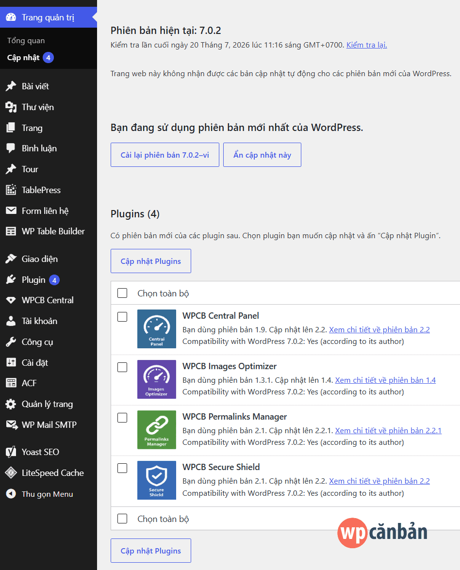Click the dashboard gauge icon beside Trang quản trị

click(x=11, y=17)
